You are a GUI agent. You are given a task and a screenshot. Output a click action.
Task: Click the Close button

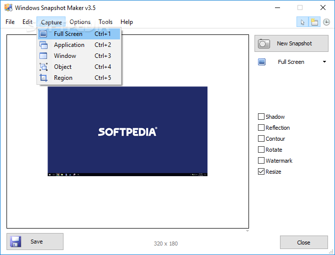(x=304, y=243)
